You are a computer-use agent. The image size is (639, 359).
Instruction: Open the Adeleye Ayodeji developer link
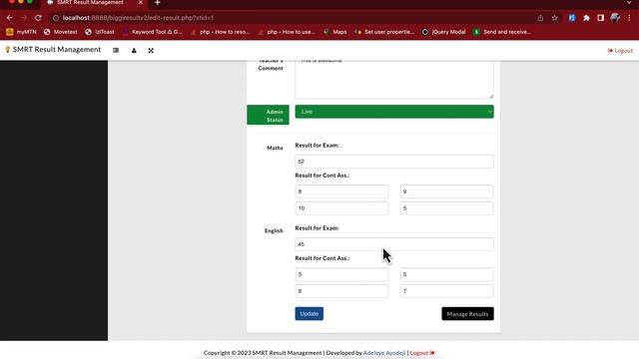coord(383,353)
